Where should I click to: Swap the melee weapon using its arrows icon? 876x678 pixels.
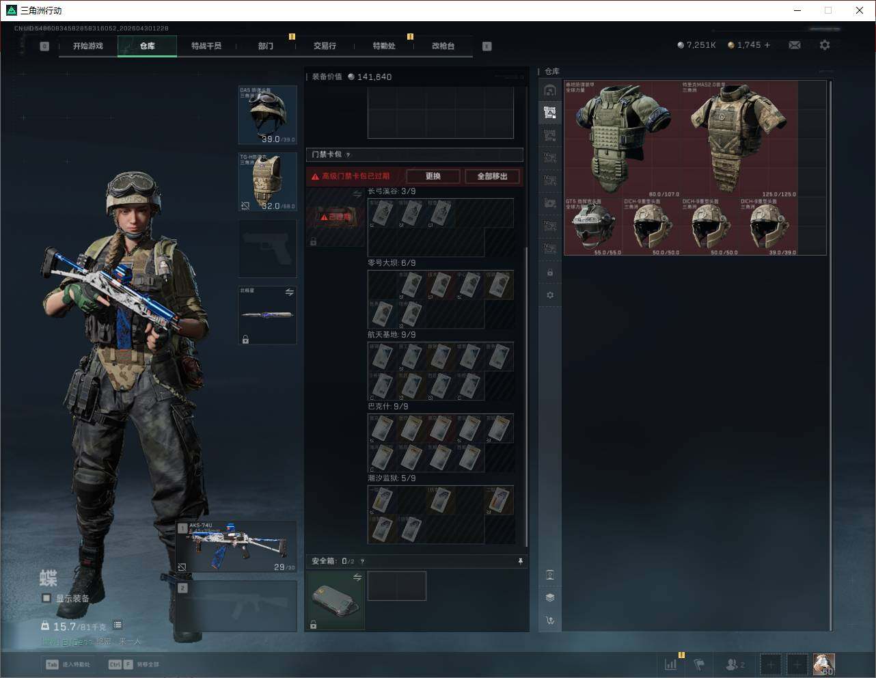coord(290,292)
